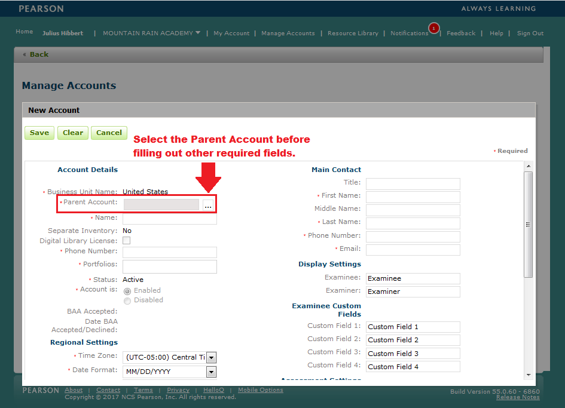Open the Resource Library menu item
Image resolution: width=565 pixels, height=408 pixels.
click(x=353, y=33)
